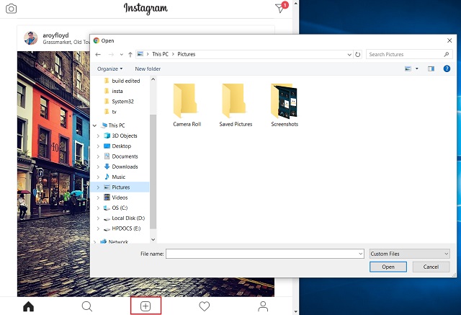This screenshot has width=461, height=315.
Task: Open Instagram direct messages icon
Action: pyautogui.click(x=282, y=7)
